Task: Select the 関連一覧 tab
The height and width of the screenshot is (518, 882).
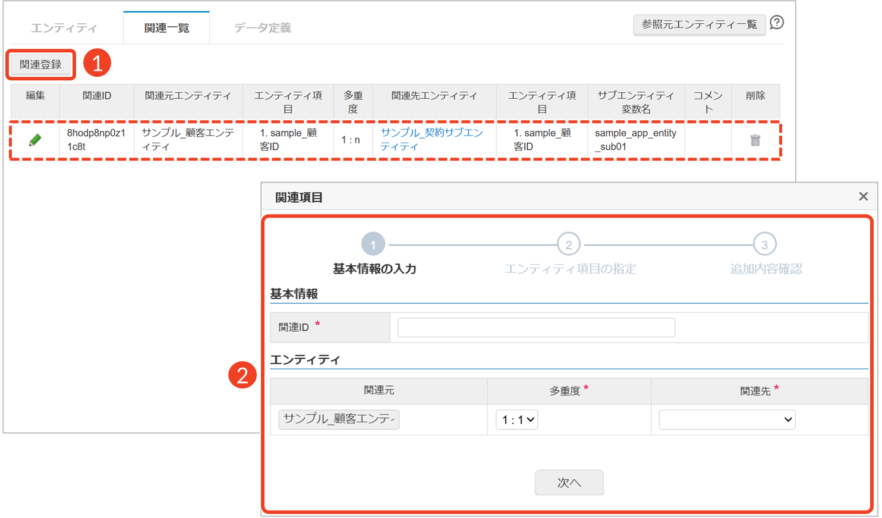Action: pos(166,28)
